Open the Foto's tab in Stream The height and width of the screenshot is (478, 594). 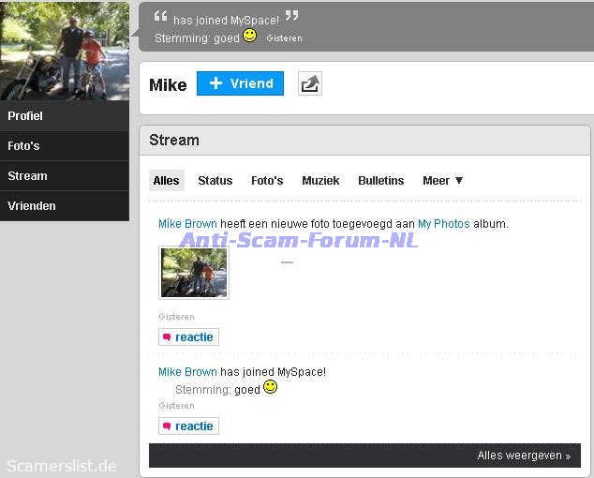point(267,180)
